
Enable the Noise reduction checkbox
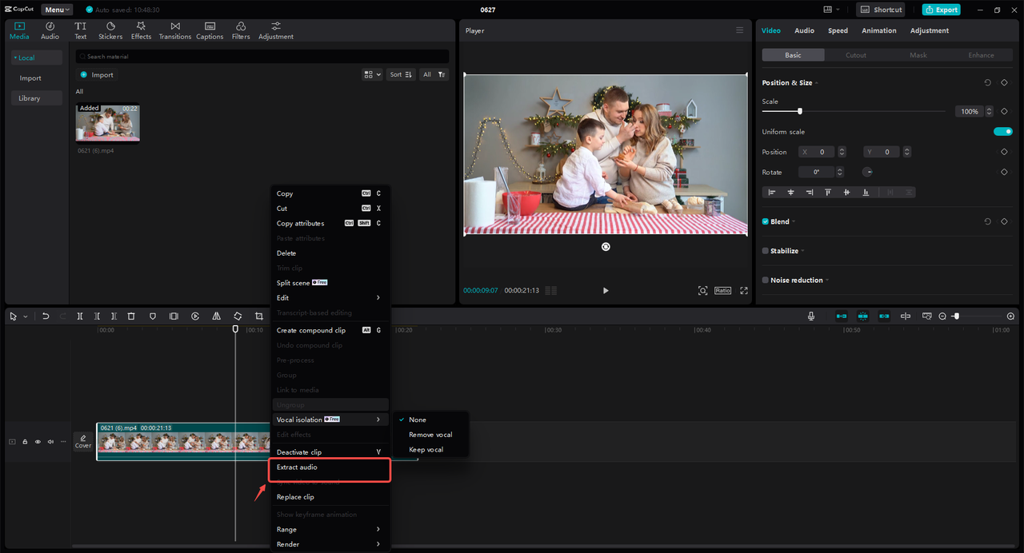765,280
